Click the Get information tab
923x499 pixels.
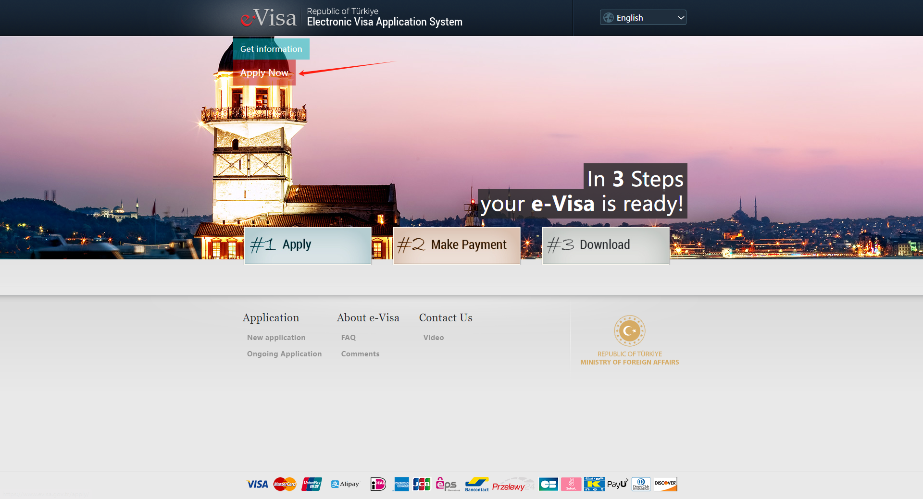(271, 49)
